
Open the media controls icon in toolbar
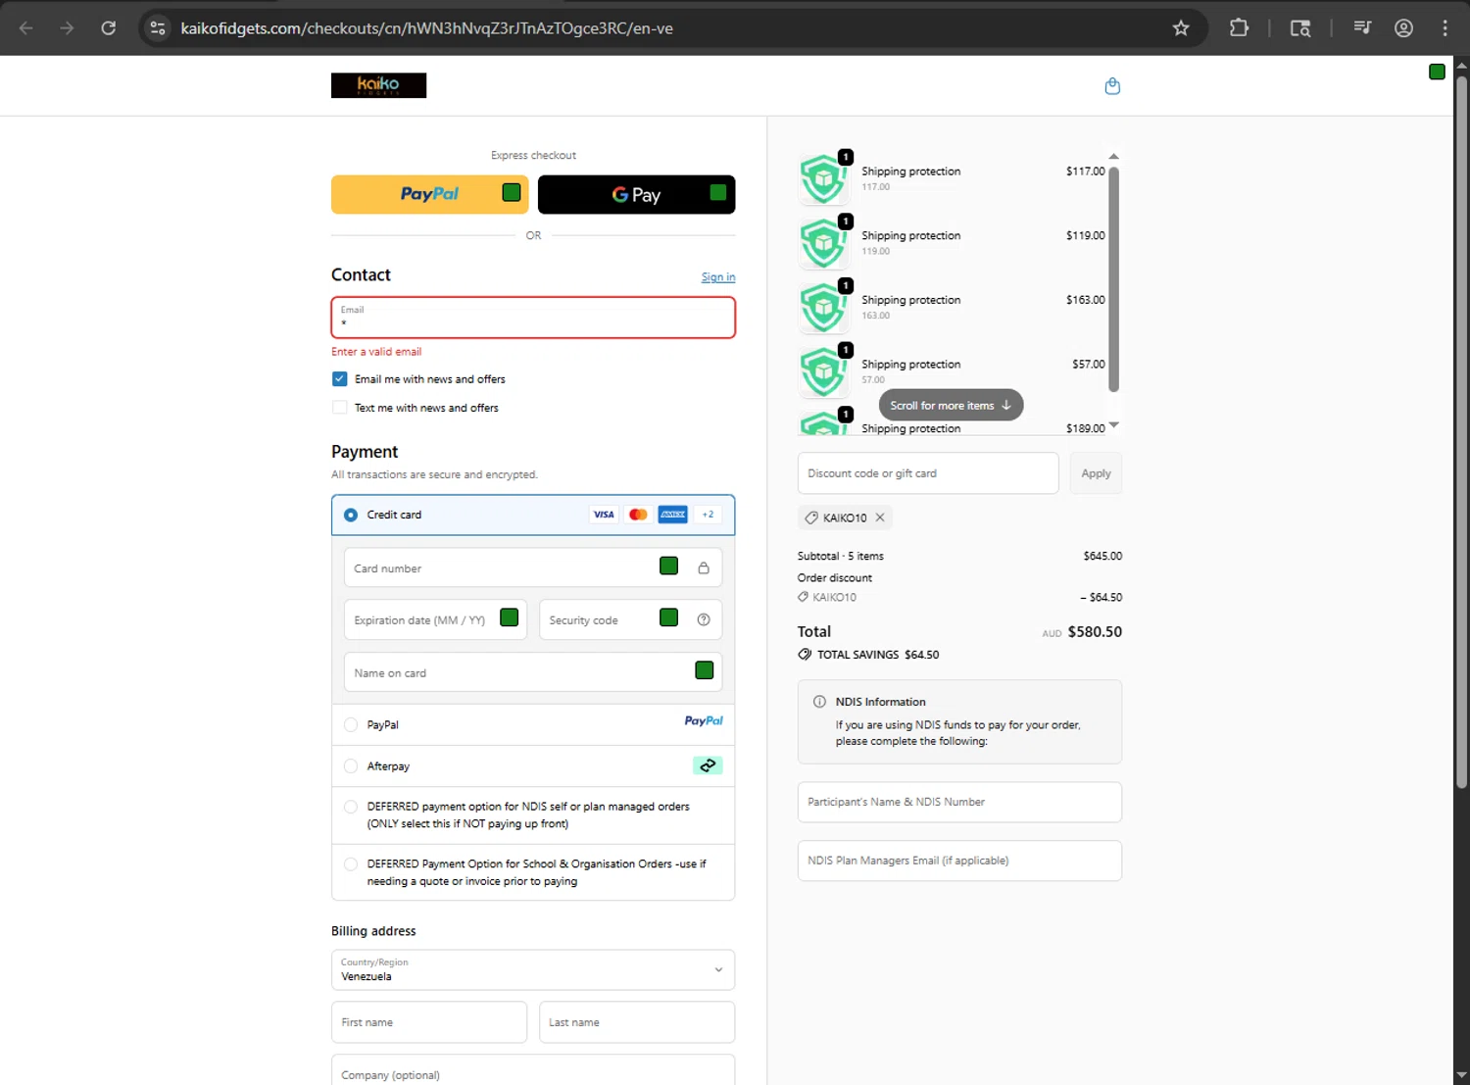pyautogui.click(x=1362, y=28)
